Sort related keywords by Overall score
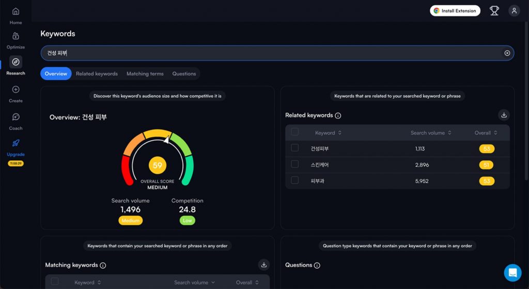 486,133
